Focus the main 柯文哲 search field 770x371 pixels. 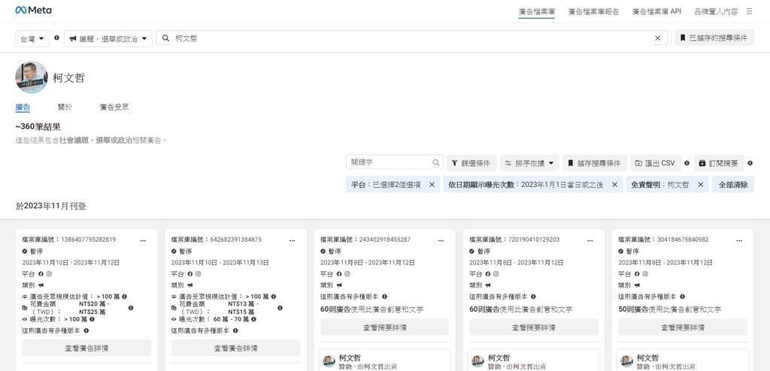pos(411,38)
